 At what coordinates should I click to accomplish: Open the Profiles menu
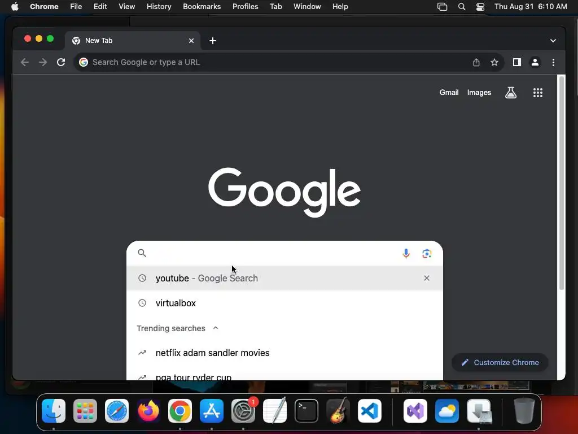pyautogui.click(x=245, y=6)
